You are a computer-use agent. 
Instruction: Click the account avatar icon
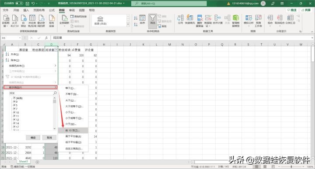pos(263,3)
